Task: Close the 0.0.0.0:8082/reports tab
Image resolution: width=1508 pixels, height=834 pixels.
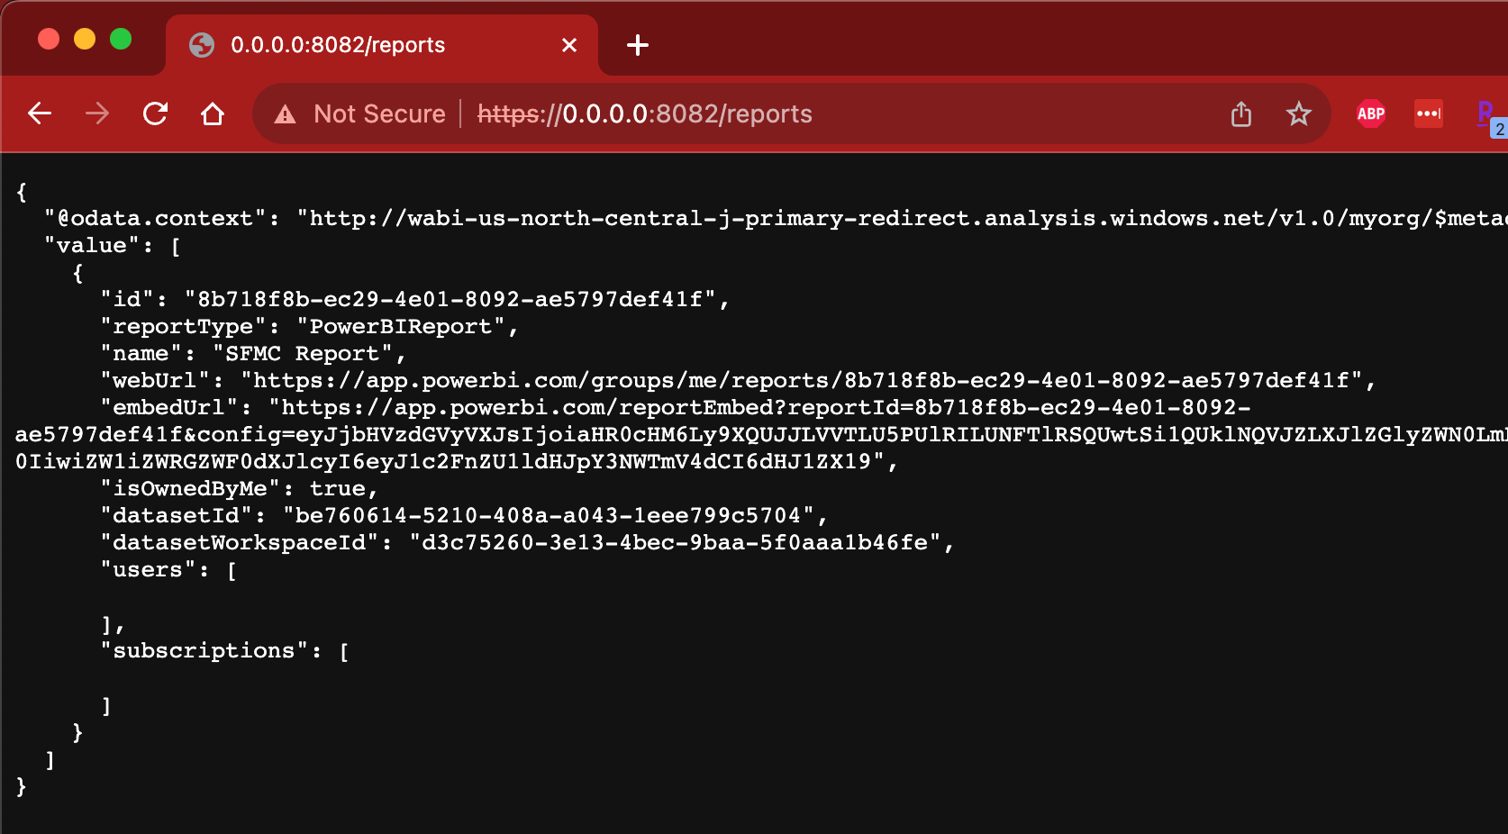Action: click(x=568, y=44)
